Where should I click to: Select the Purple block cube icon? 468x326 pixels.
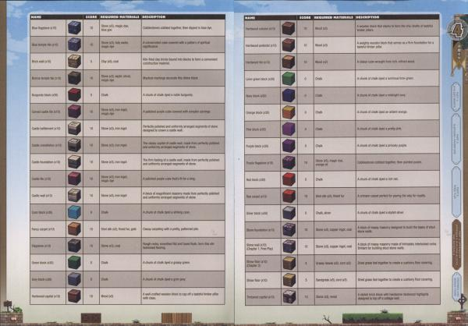[289, 146]
